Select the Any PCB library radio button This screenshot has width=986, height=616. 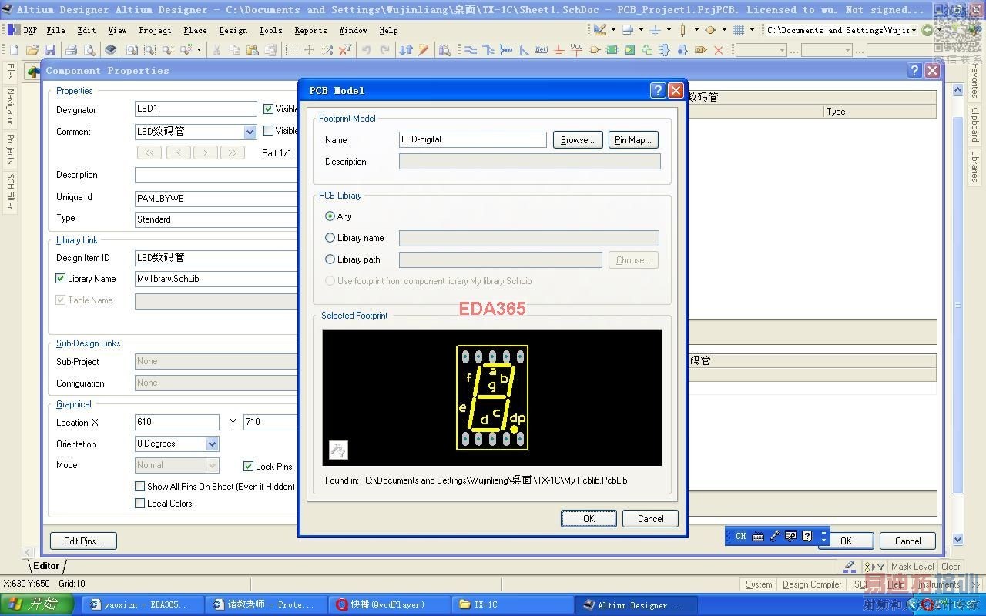pyautogui.click(x=330, y=216)
